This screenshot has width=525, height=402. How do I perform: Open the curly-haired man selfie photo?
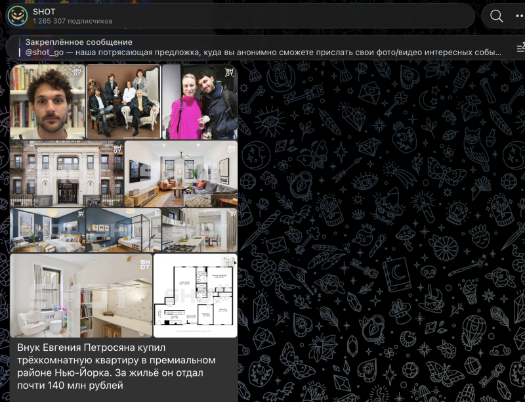(x=47, y=102)
